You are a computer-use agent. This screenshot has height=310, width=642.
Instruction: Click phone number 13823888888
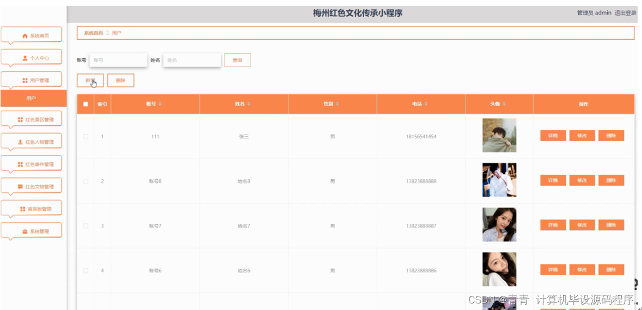pos(421,181)
